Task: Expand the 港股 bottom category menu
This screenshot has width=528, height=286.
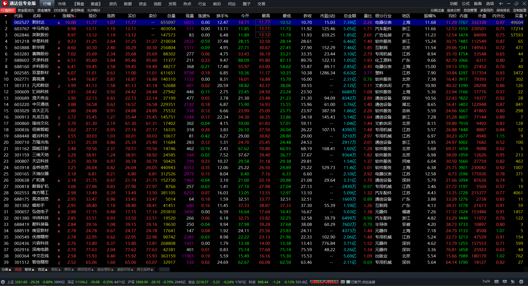Action: point(56,270)
